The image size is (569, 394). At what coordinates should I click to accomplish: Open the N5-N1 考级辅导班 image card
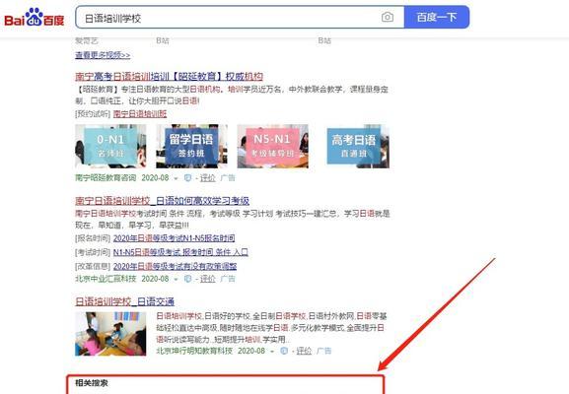pos(272,147)
